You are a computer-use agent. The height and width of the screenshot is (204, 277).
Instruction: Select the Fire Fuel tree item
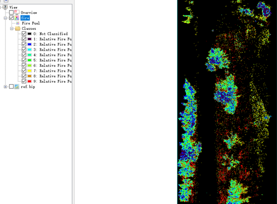[30, 23]
